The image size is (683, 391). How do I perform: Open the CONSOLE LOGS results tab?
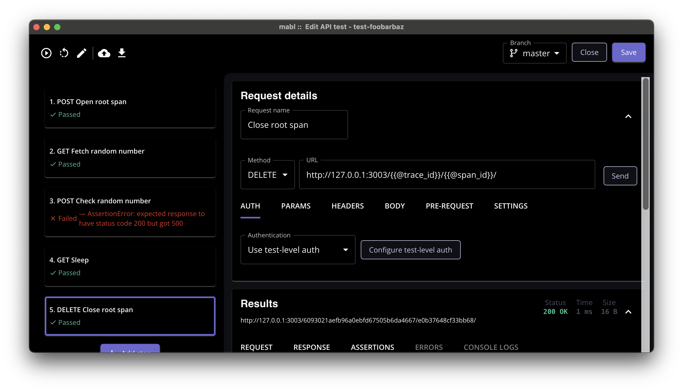[491, 347]
